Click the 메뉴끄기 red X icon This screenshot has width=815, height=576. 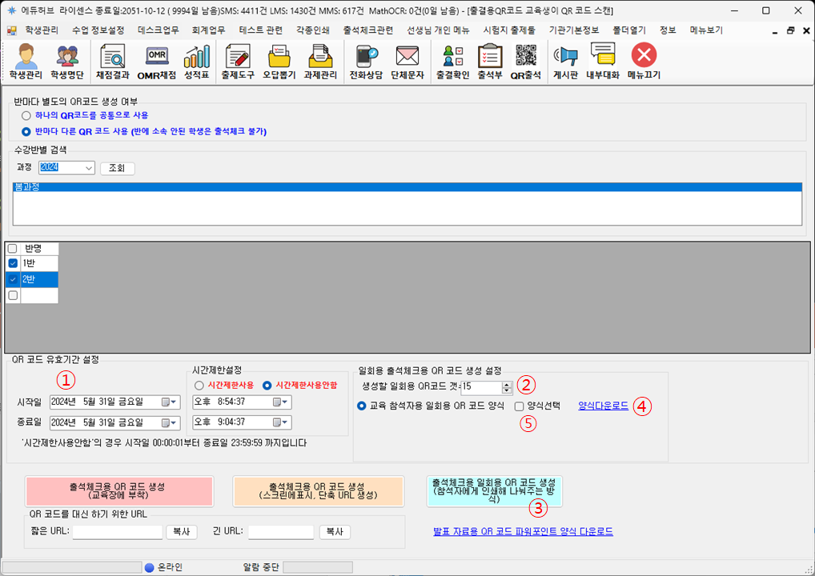[x=644, y=61]
